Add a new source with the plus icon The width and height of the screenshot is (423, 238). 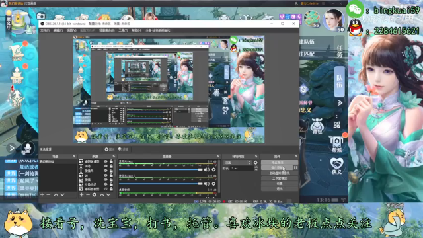pos(81,194)
